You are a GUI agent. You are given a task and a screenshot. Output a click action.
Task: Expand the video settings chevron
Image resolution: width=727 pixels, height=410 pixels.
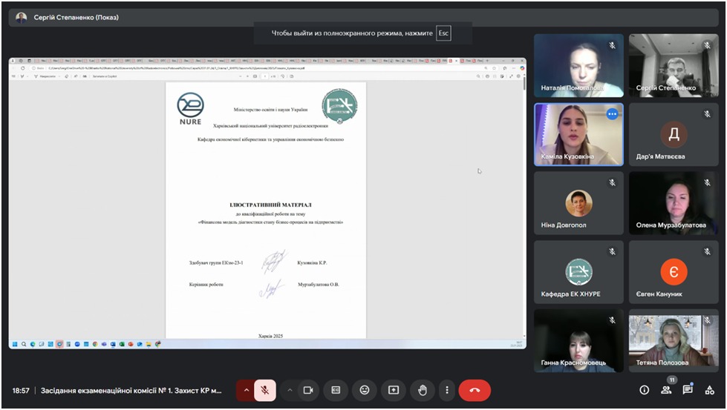[290, 390]
